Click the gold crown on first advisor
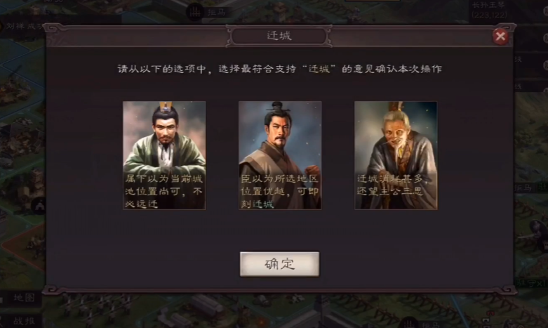This screenshot has height=328, width=548. point(166,105)
